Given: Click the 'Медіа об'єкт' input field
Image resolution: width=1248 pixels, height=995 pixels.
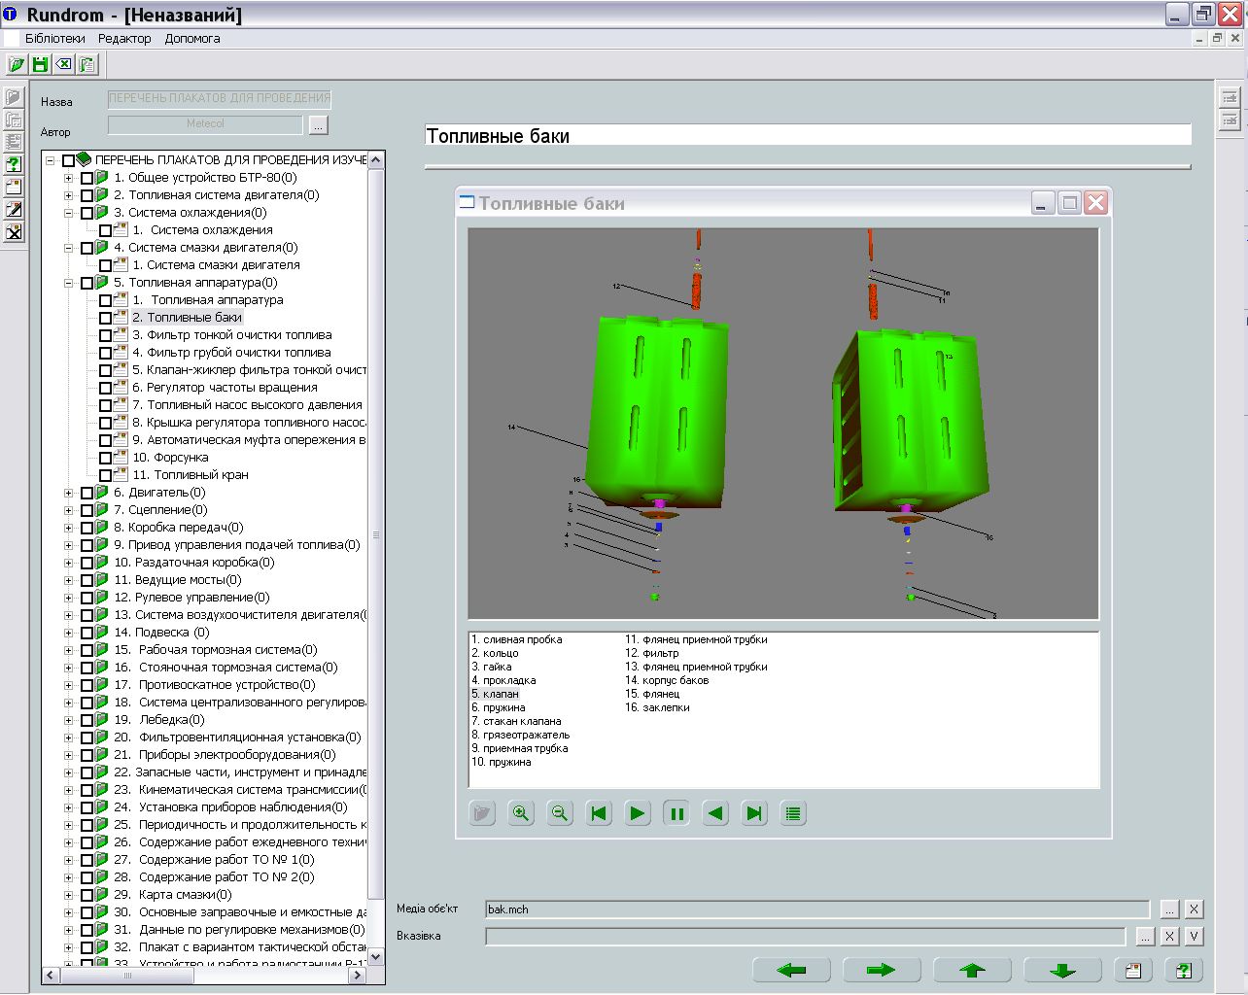Looking at the screenshot, I should (816, 909).
